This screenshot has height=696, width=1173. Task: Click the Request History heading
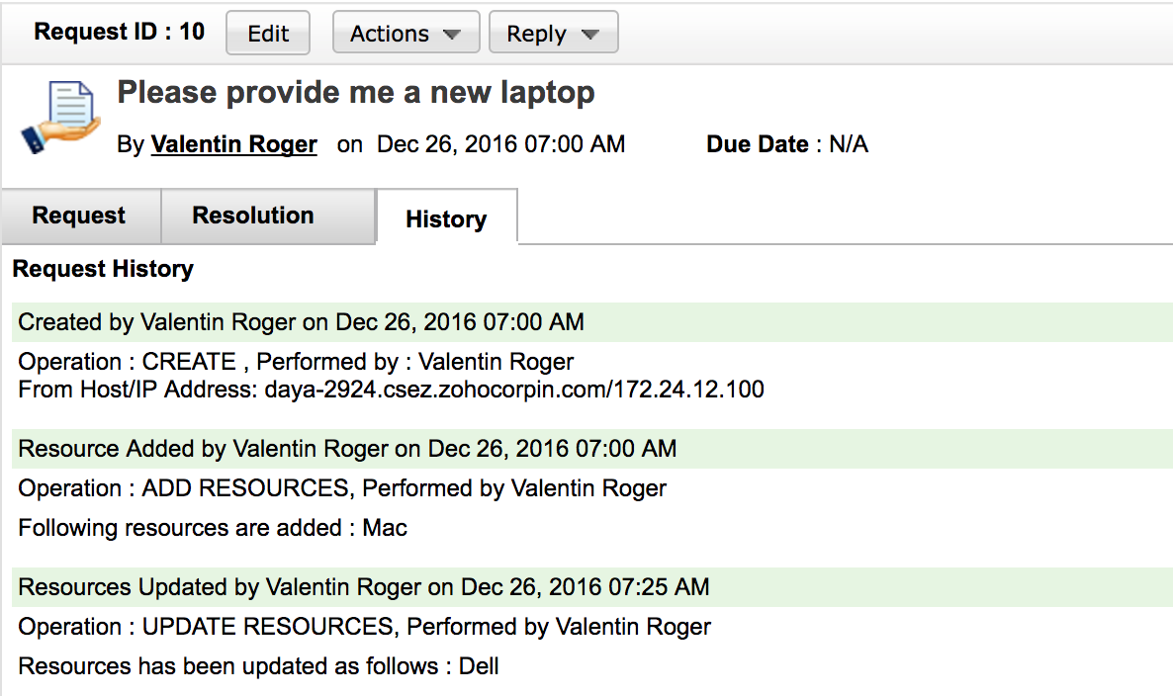(103, 268)
